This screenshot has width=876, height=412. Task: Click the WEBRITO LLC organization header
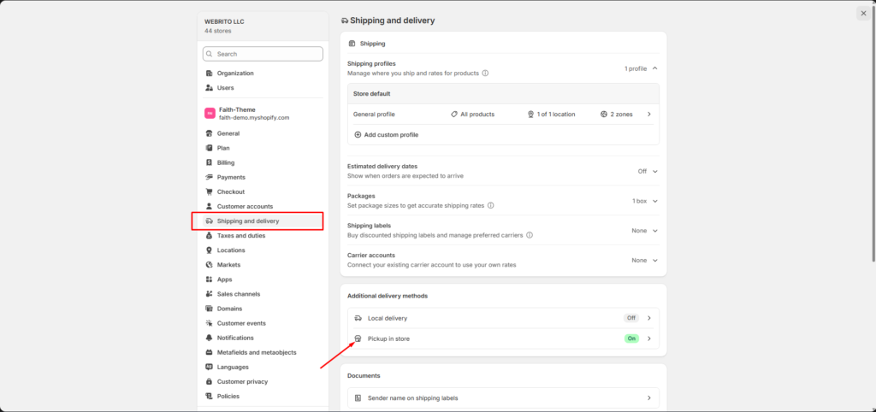[224, 21]
